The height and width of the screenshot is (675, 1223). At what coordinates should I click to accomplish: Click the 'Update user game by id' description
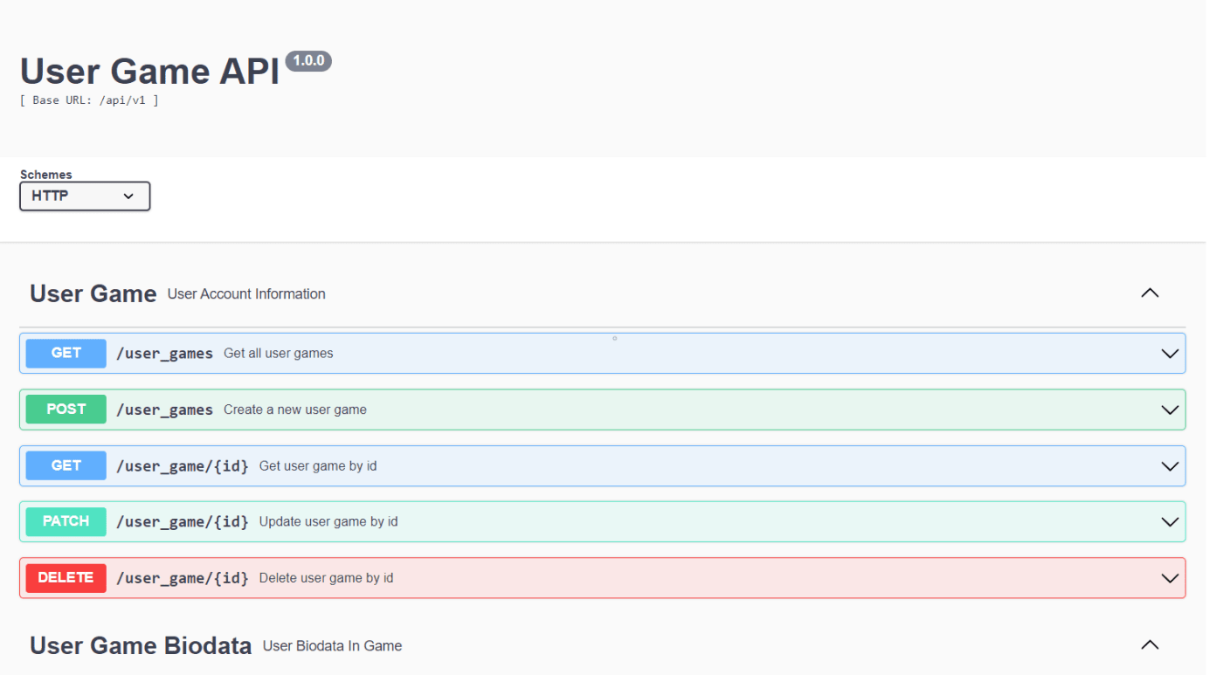coord(328,522)
